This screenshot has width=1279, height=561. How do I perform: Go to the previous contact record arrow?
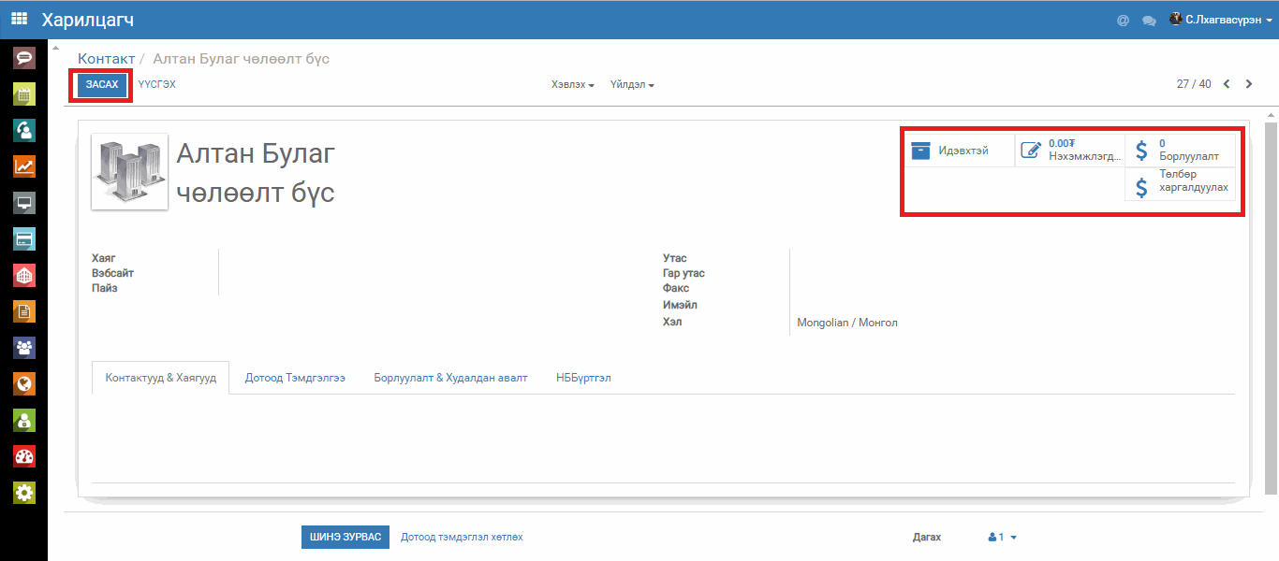pyautogui.click(x=1227, y=84)
